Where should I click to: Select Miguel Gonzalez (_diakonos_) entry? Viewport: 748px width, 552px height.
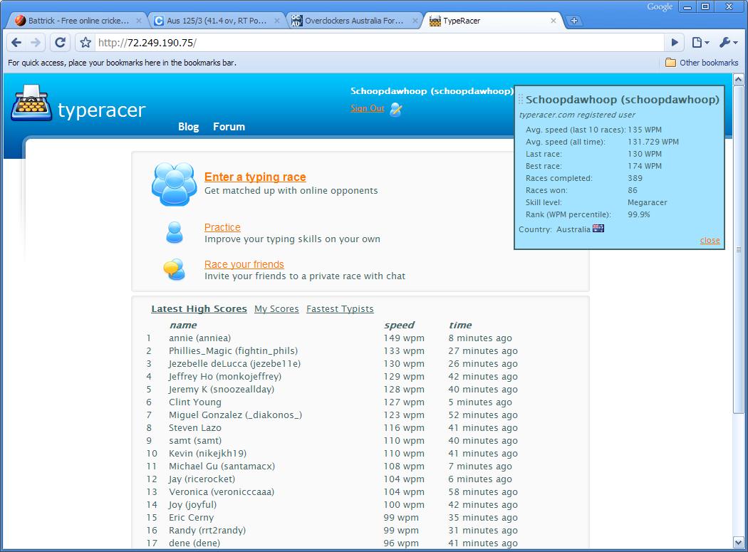click(235, 415)
